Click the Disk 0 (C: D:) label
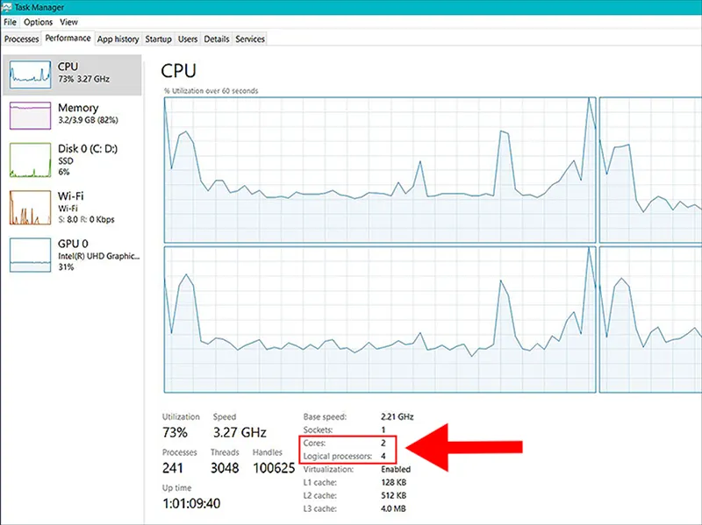 click(x=88, y=148)
